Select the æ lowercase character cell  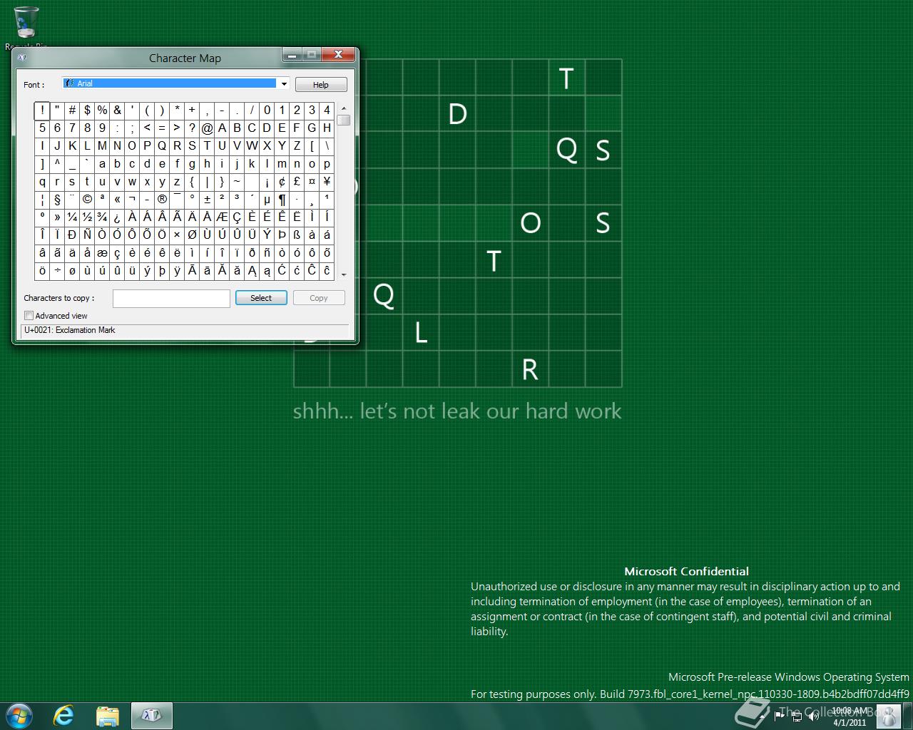102,252
